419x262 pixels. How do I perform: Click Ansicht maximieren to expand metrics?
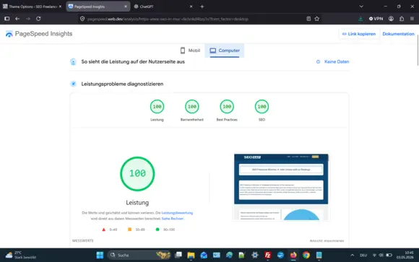[x=327, y=240]
